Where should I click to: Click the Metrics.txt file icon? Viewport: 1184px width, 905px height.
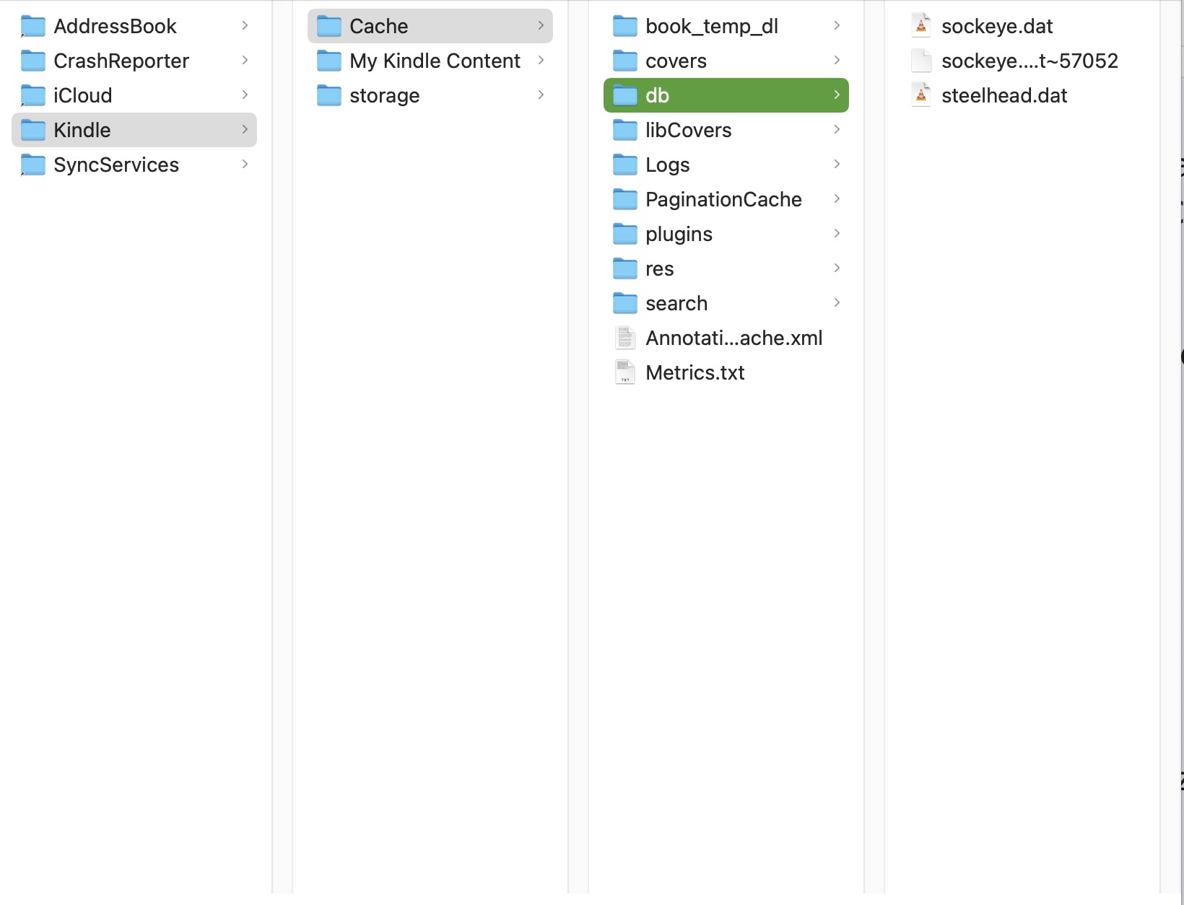coord(625,372)
